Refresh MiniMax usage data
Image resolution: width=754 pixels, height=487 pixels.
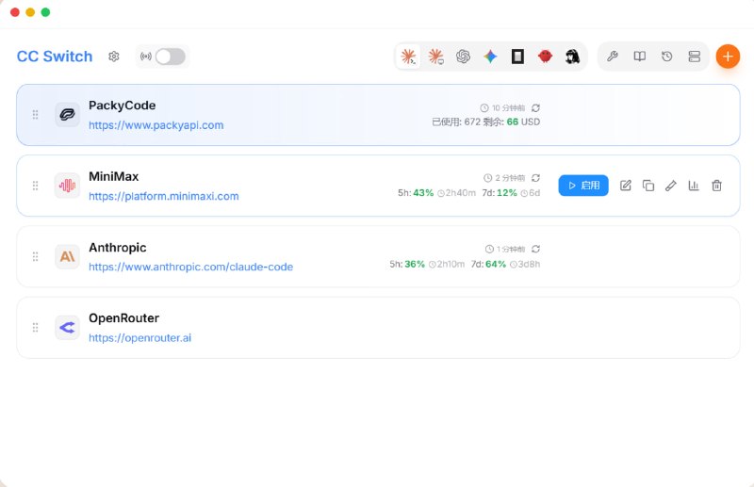click(535, 178)
